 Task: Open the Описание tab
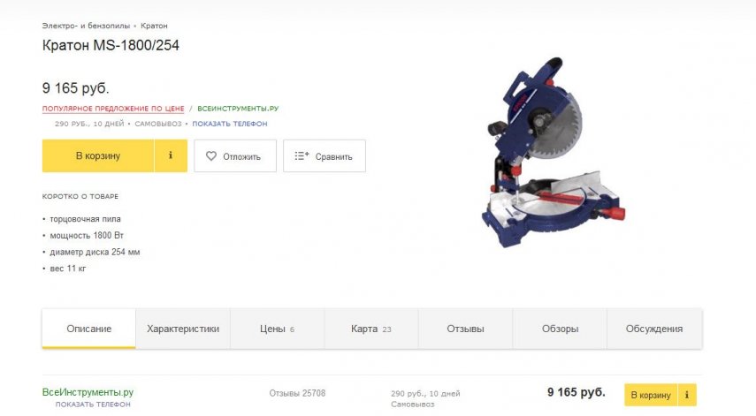pyautogui.click(x=88, y=329)
